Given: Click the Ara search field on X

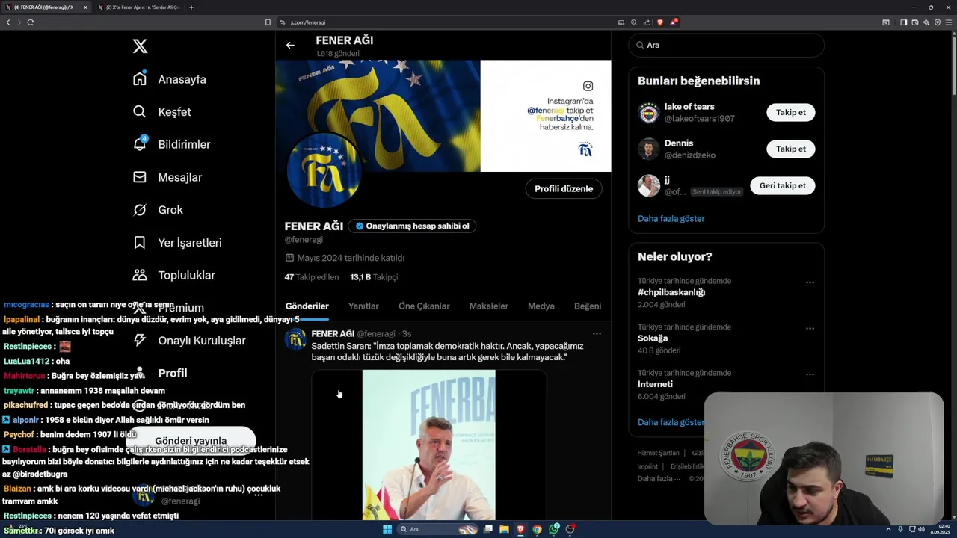Looking at the screenshot, I should (x=726, y=46).
